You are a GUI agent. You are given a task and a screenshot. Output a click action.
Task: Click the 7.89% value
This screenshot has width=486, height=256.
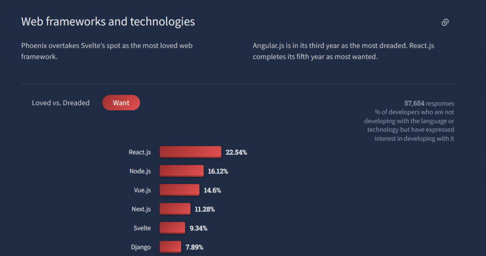click(194, 247)
